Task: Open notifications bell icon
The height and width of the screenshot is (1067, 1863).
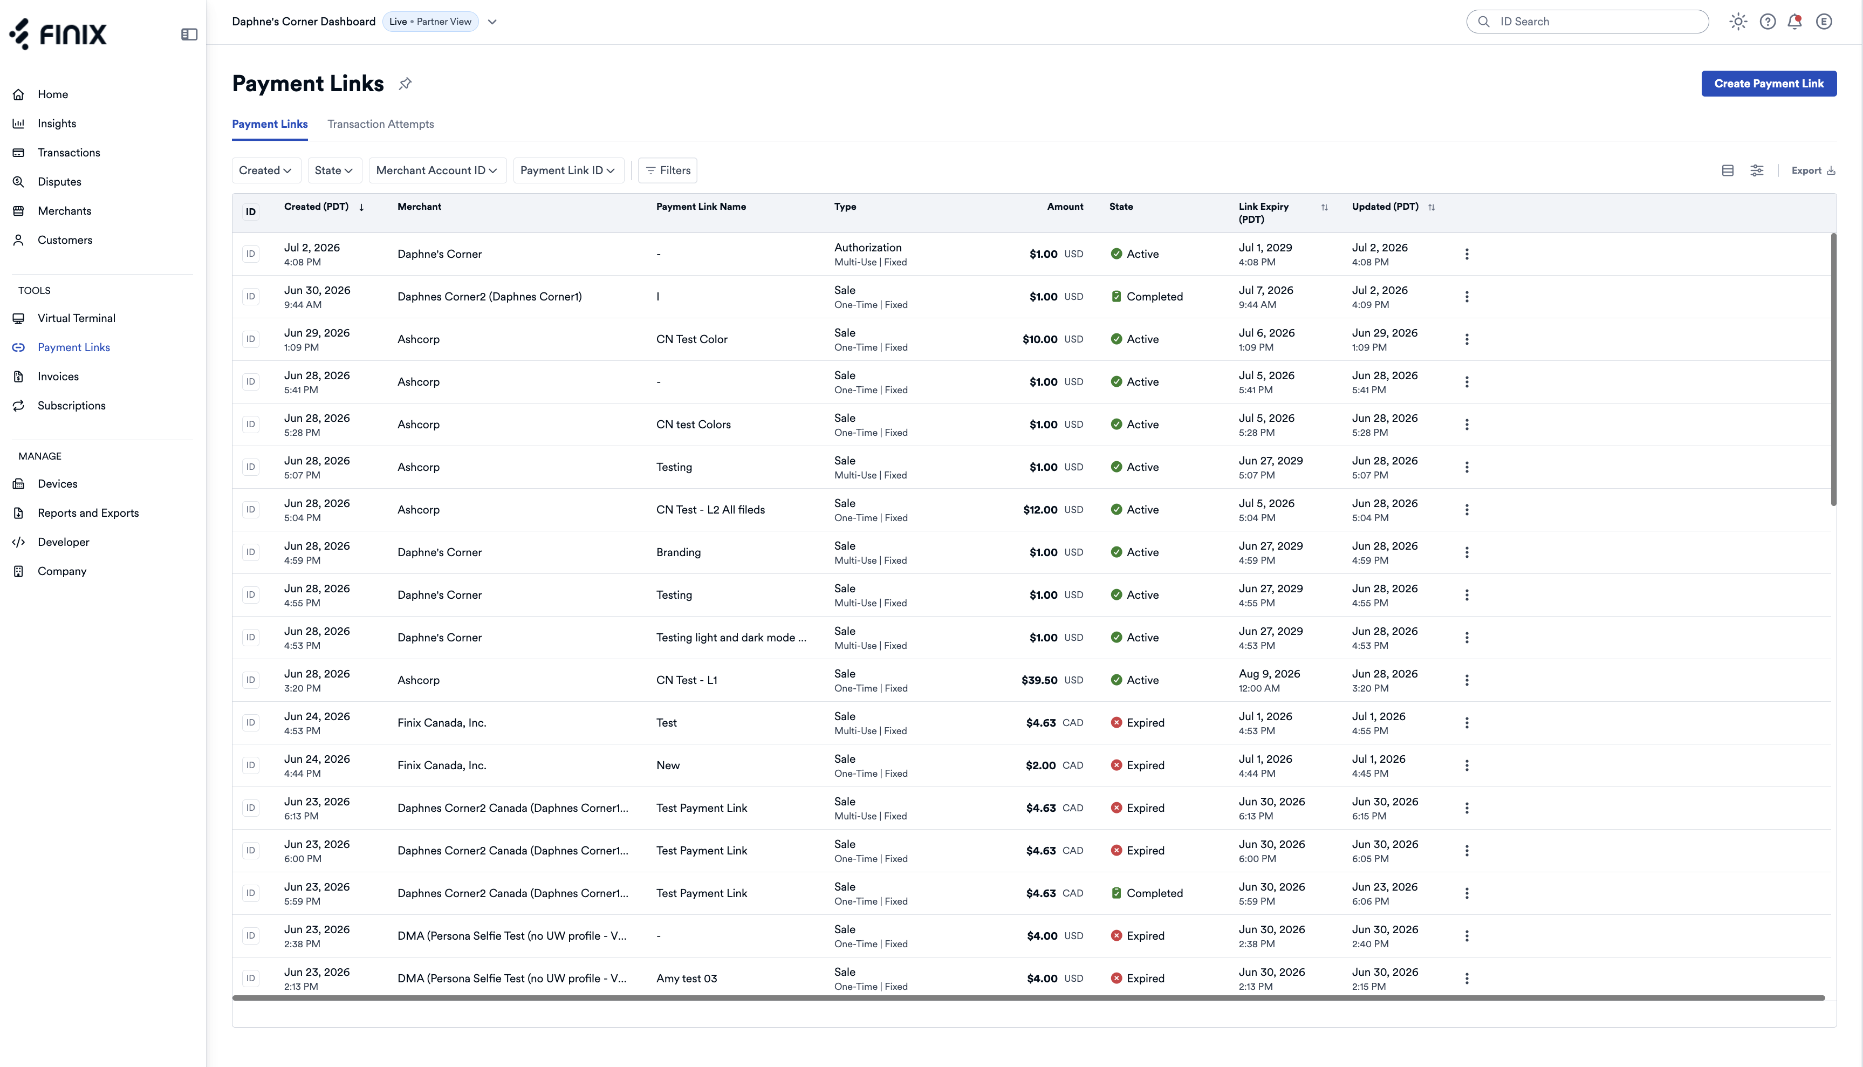Action: (1795, 21)
